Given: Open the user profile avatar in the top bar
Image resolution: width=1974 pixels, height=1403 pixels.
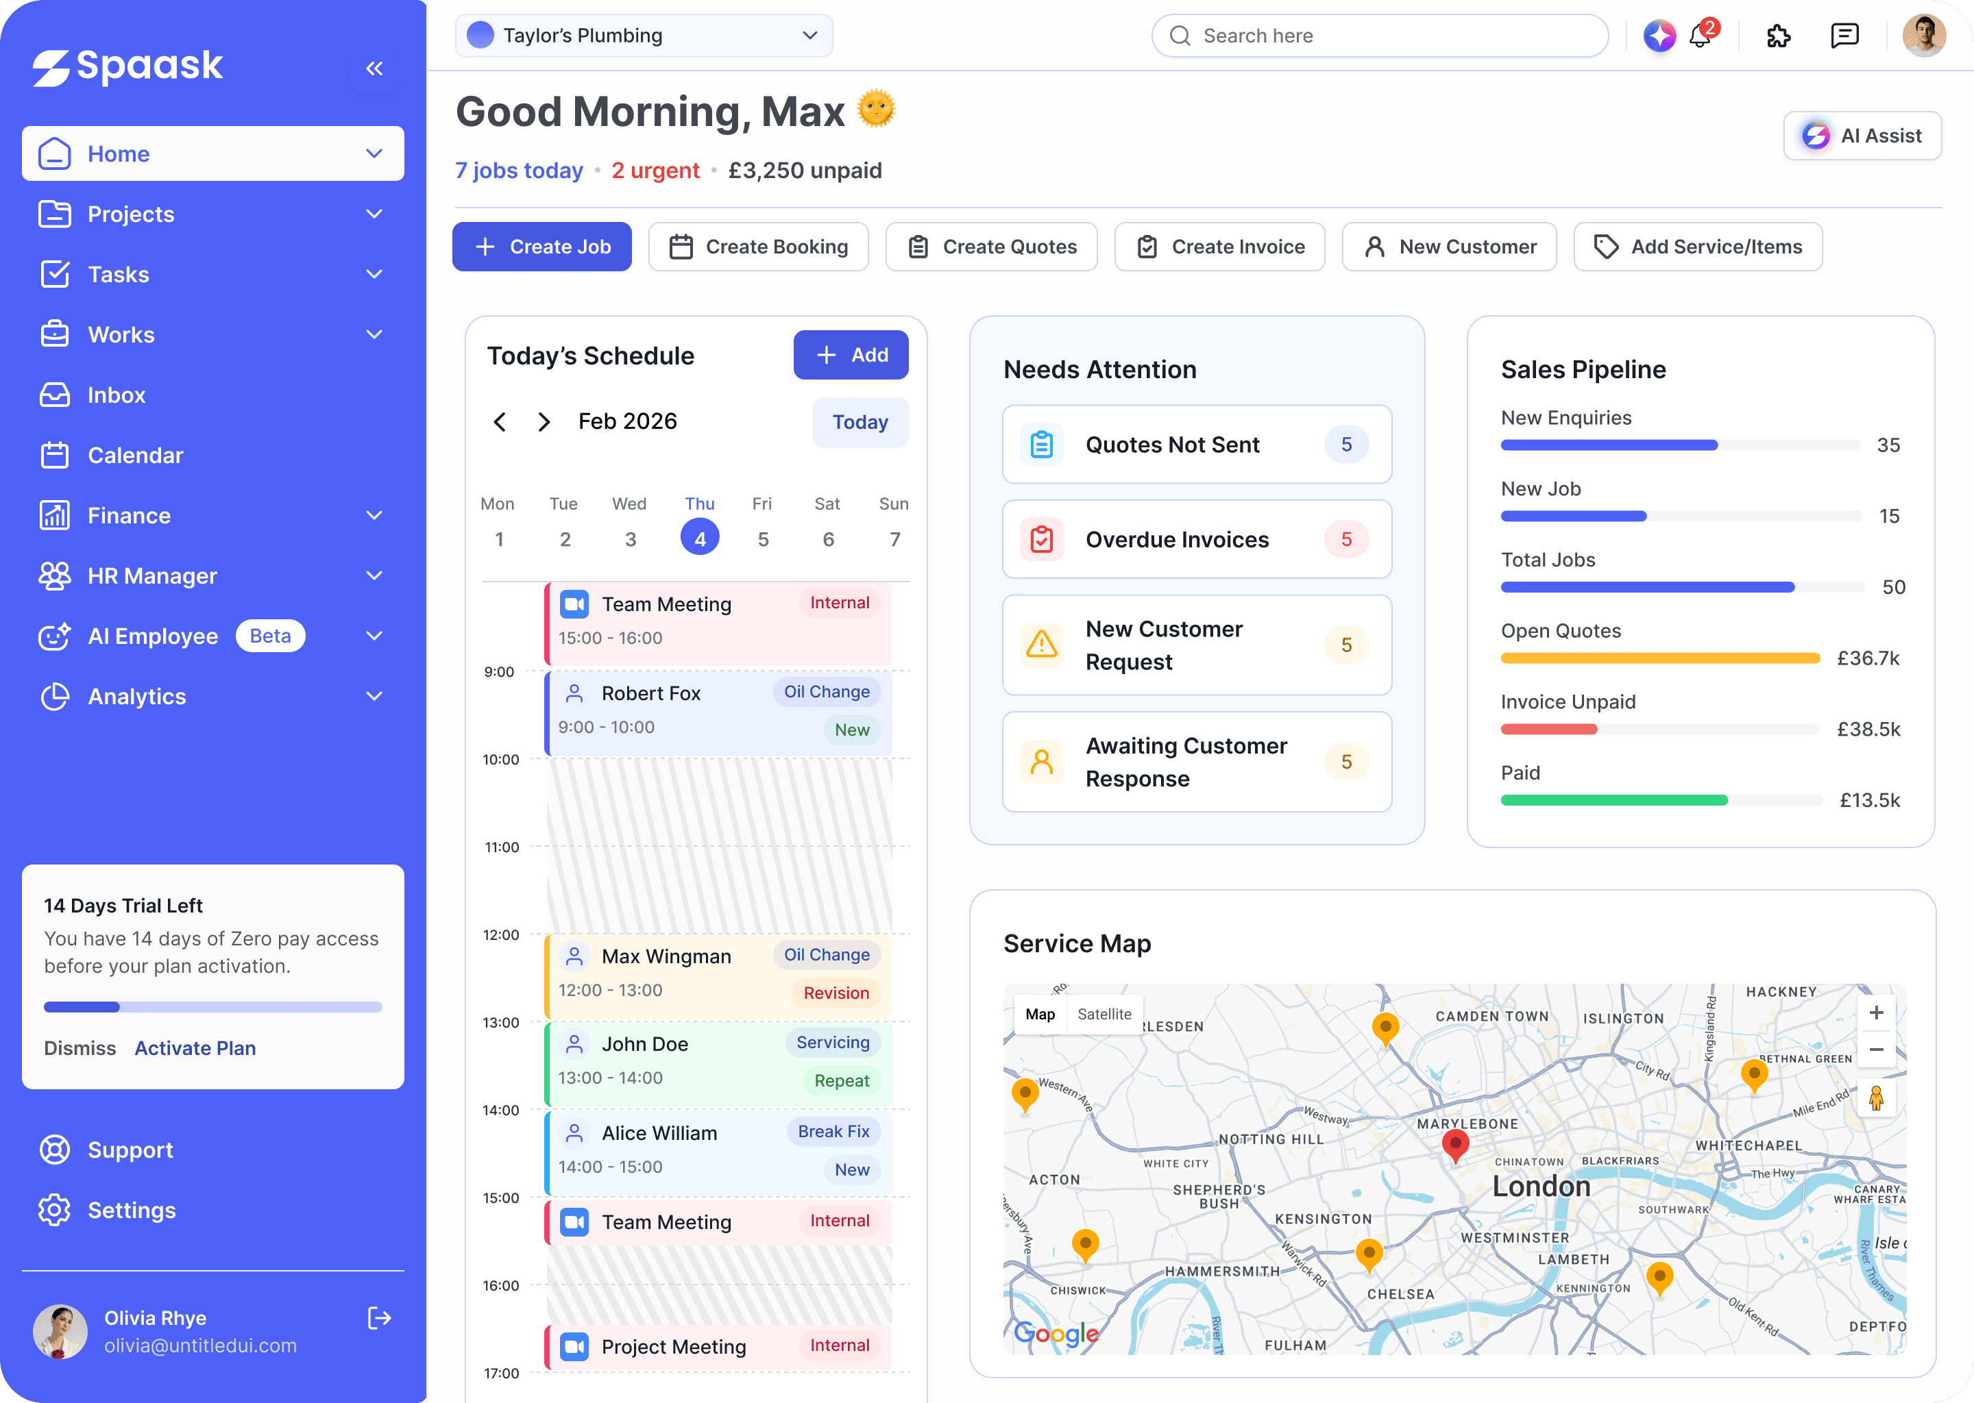Looking at the screenshot, I should [x=1924, y=36].
